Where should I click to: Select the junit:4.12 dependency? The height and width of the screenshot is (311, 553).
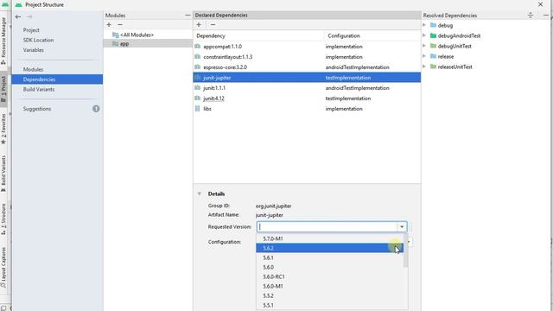307,98
